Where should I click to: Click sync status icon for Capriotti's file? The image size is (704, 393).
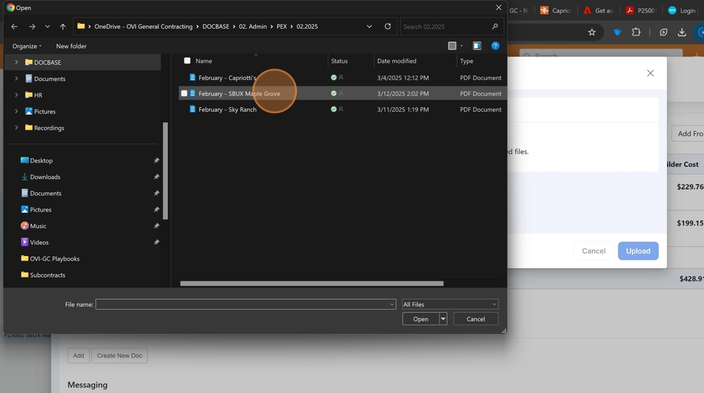[x=334, y=77]
